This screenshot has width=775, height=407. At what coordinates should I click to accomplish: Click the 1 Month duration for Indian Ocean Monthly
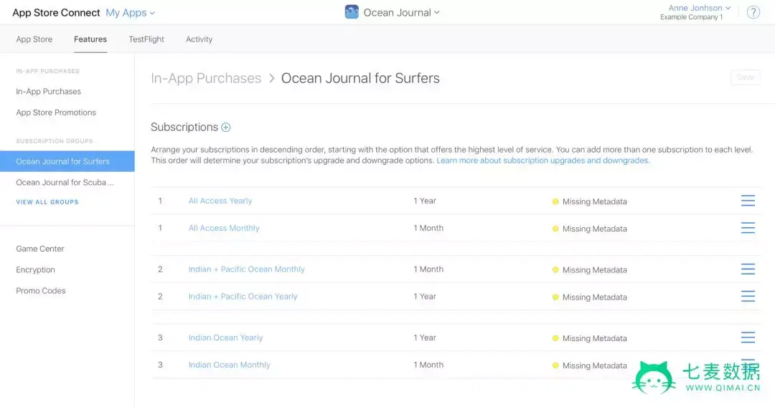[x=428, y=365]
